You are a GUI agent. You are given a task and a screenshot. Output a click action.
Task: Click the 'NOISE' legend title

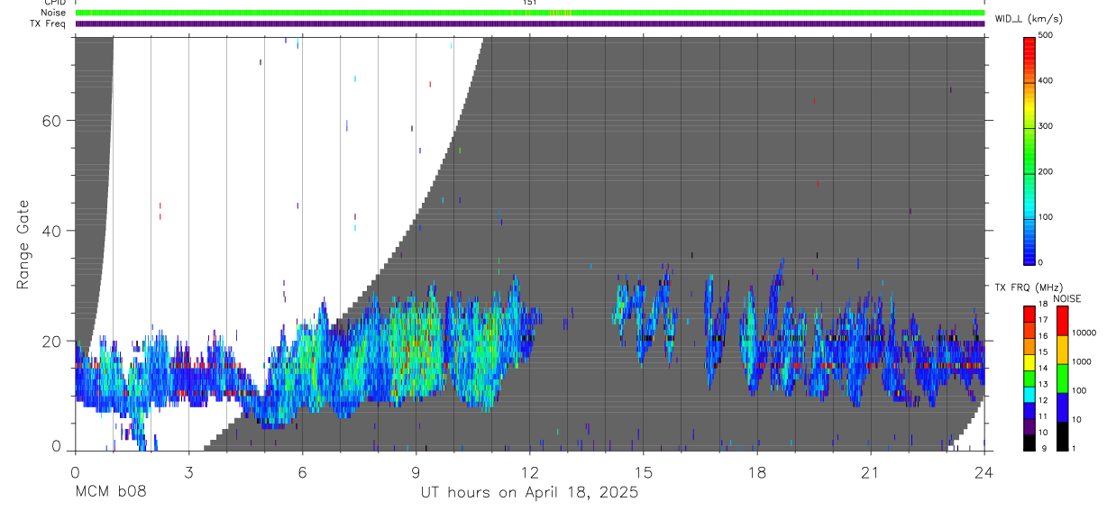pos(1066,299)
